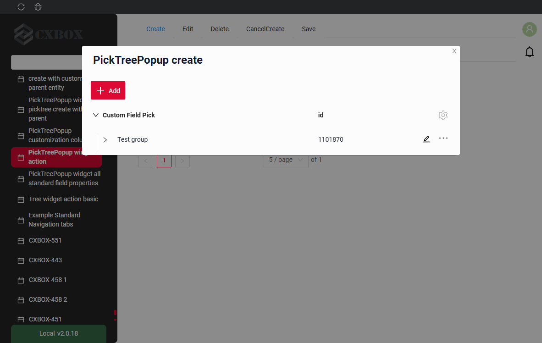542x343 pixels.
Task: Click the Local v2.0.18 version label
Action: (x=59, y=333)
